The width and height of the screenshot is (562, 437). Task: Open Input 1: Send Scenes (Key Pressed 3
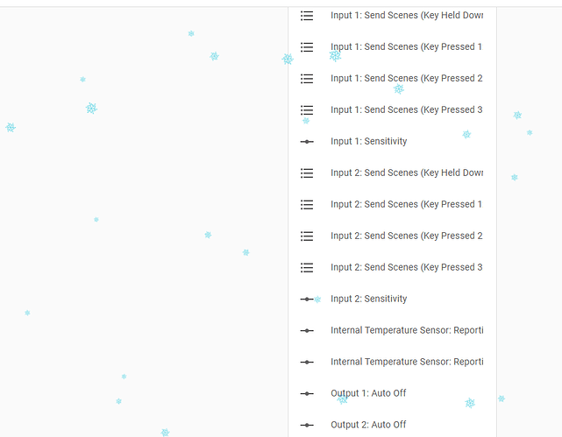(406, 110)
